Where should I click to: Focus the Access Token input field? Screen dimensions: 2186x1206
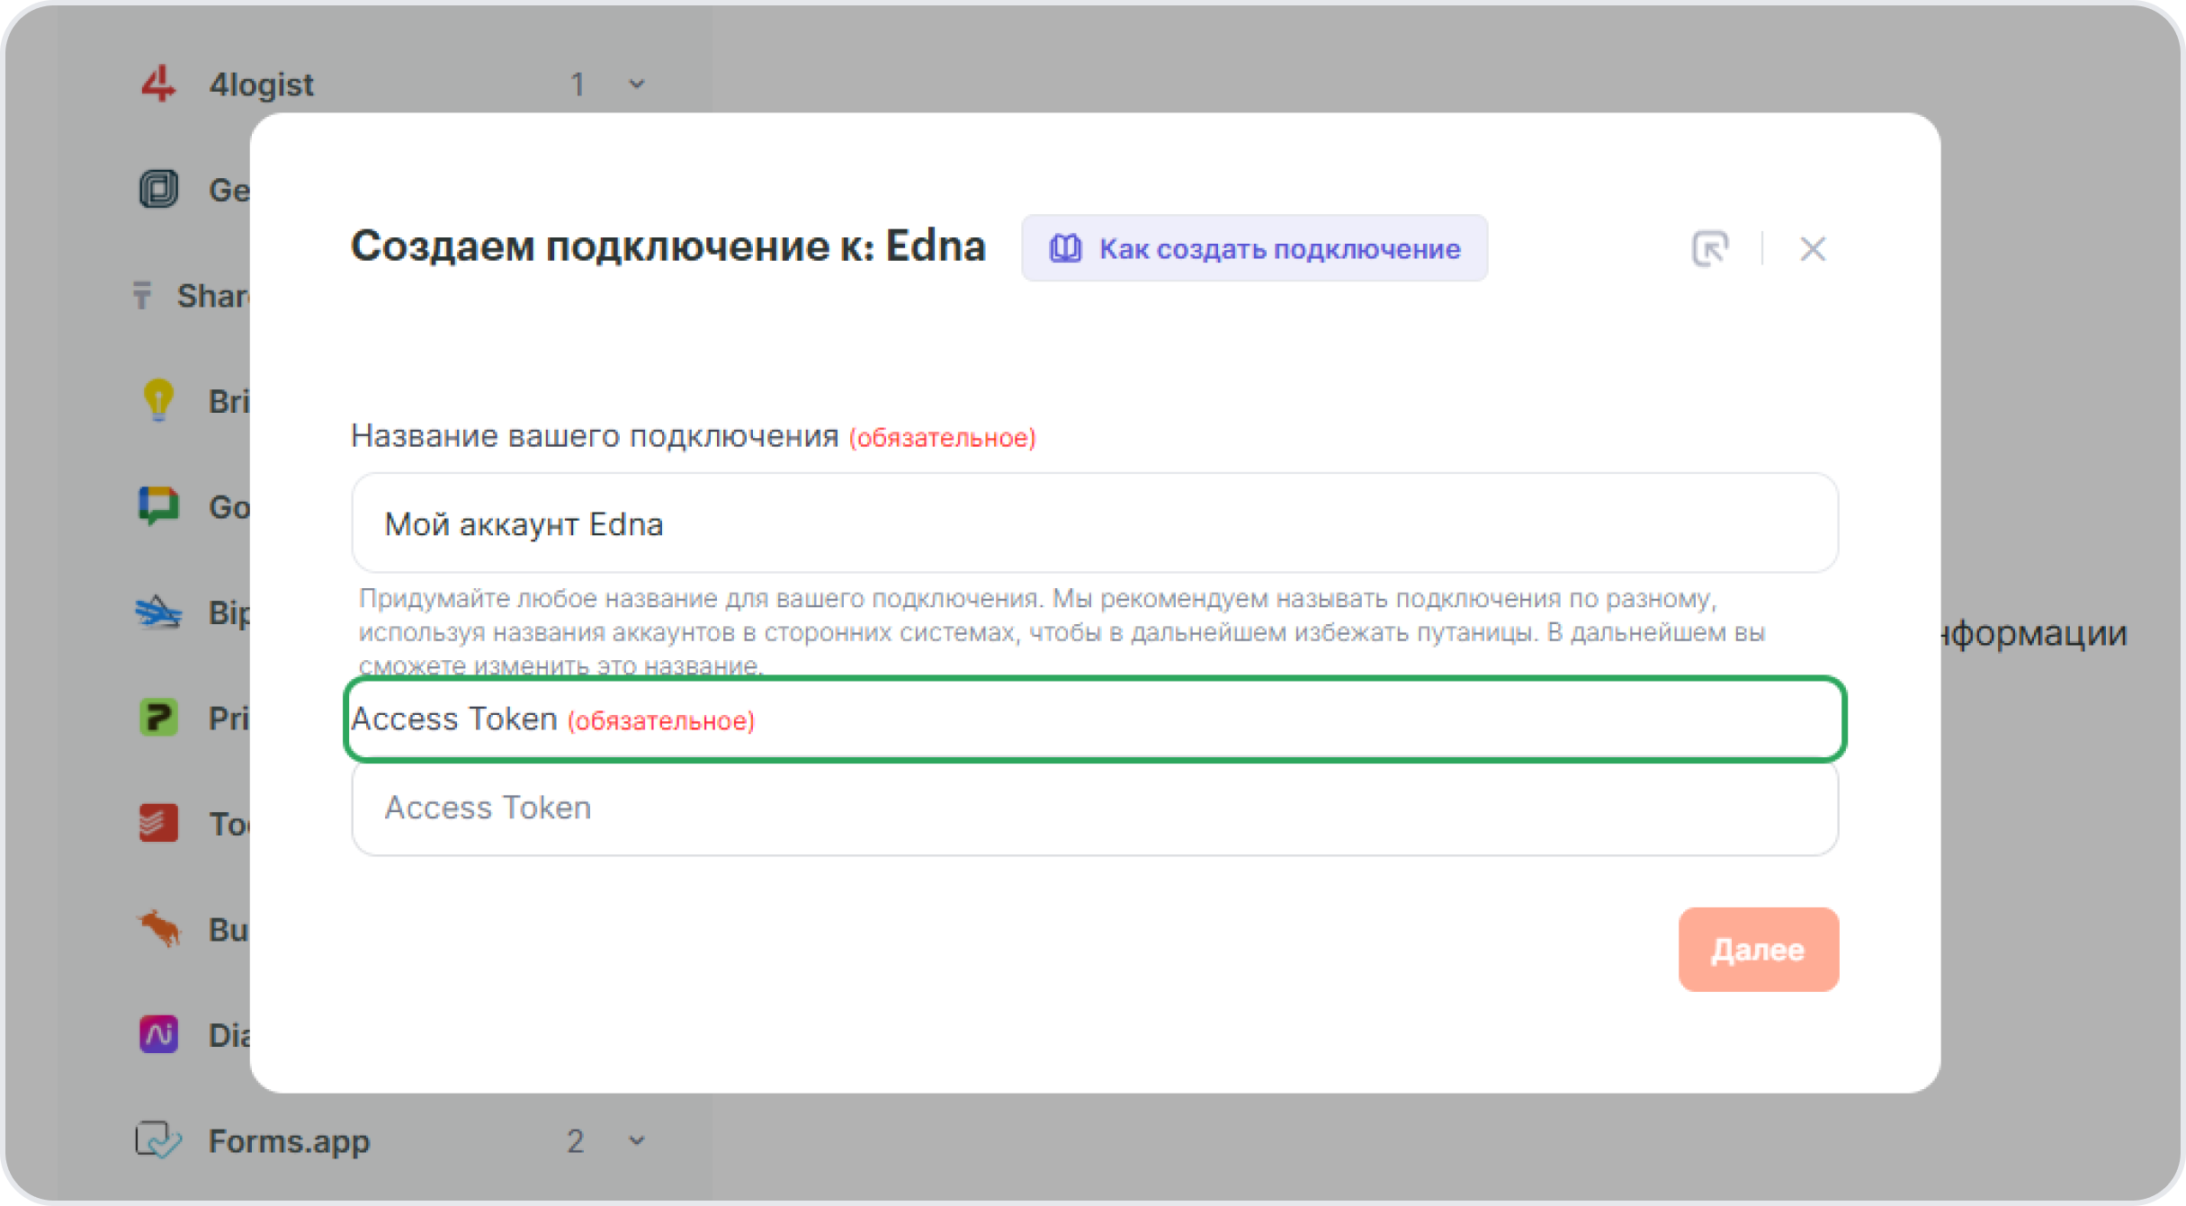point(1095,808)
